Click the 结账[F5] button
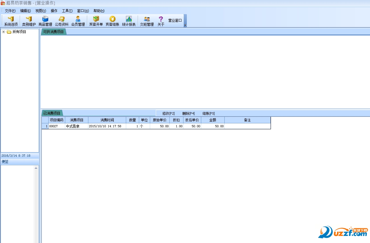The height and width of the screenshot is (243, 370). [x=209, y=113]
